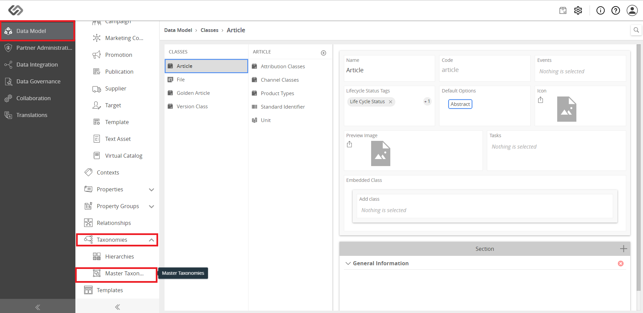Expand the Properties chevron

[151, 190]
